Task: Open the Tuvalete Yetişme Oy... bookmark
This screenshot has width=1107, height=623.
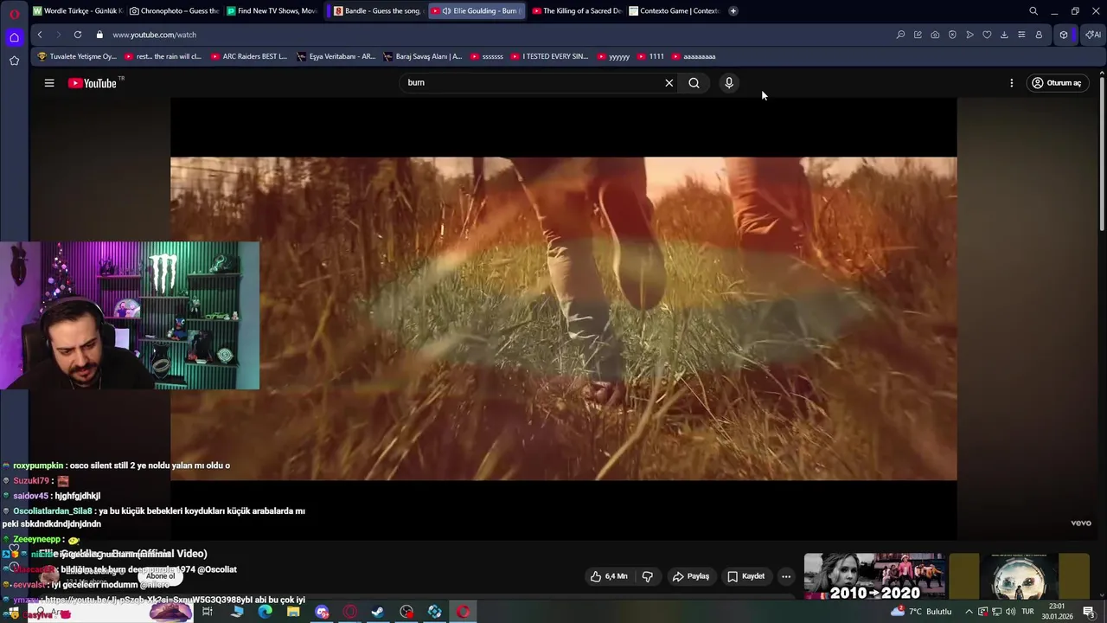Action: point(77,56)
